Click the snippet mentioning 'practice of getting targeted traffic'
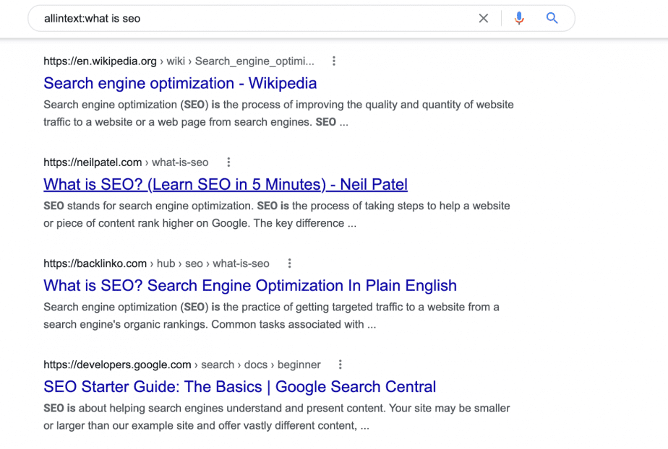Screen dimensions: 668x449 pos(271,316)
